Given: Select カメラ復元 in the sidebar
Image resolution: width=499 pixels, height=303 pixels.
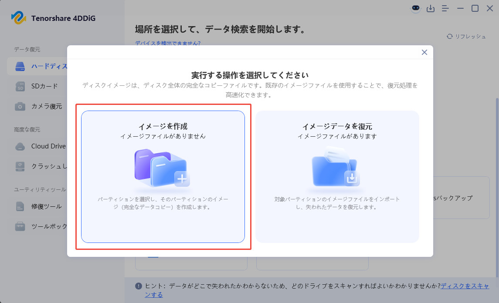Looking at the screenshot, I should point(44,106).
